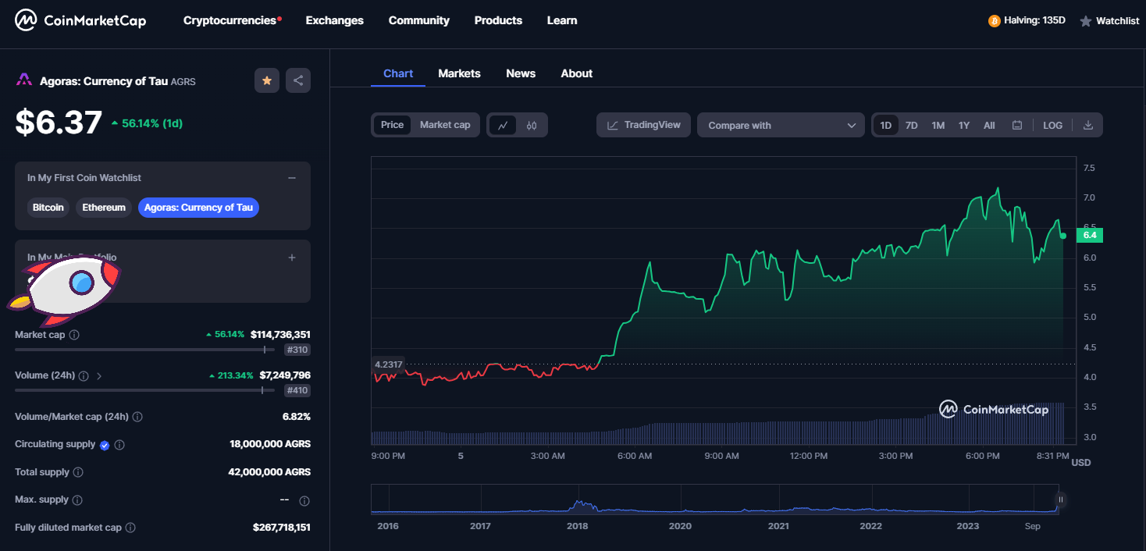The height and width of the screenshot is (551, 1146).
Task: Click the current price 6.4 label
Action: 1088,235
